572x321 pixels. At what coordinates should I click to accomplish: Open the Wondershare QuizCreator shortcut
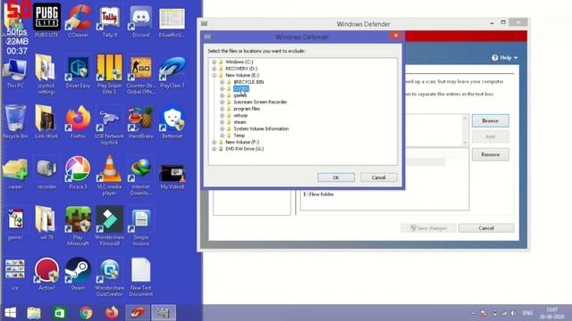109,276
